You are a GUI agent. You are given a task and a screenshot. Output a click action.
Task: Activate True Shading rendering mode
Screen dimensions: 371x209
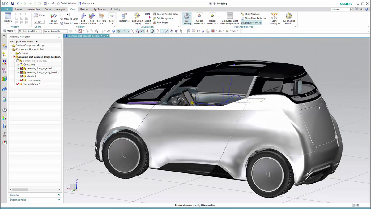click(x=186, y=19)
